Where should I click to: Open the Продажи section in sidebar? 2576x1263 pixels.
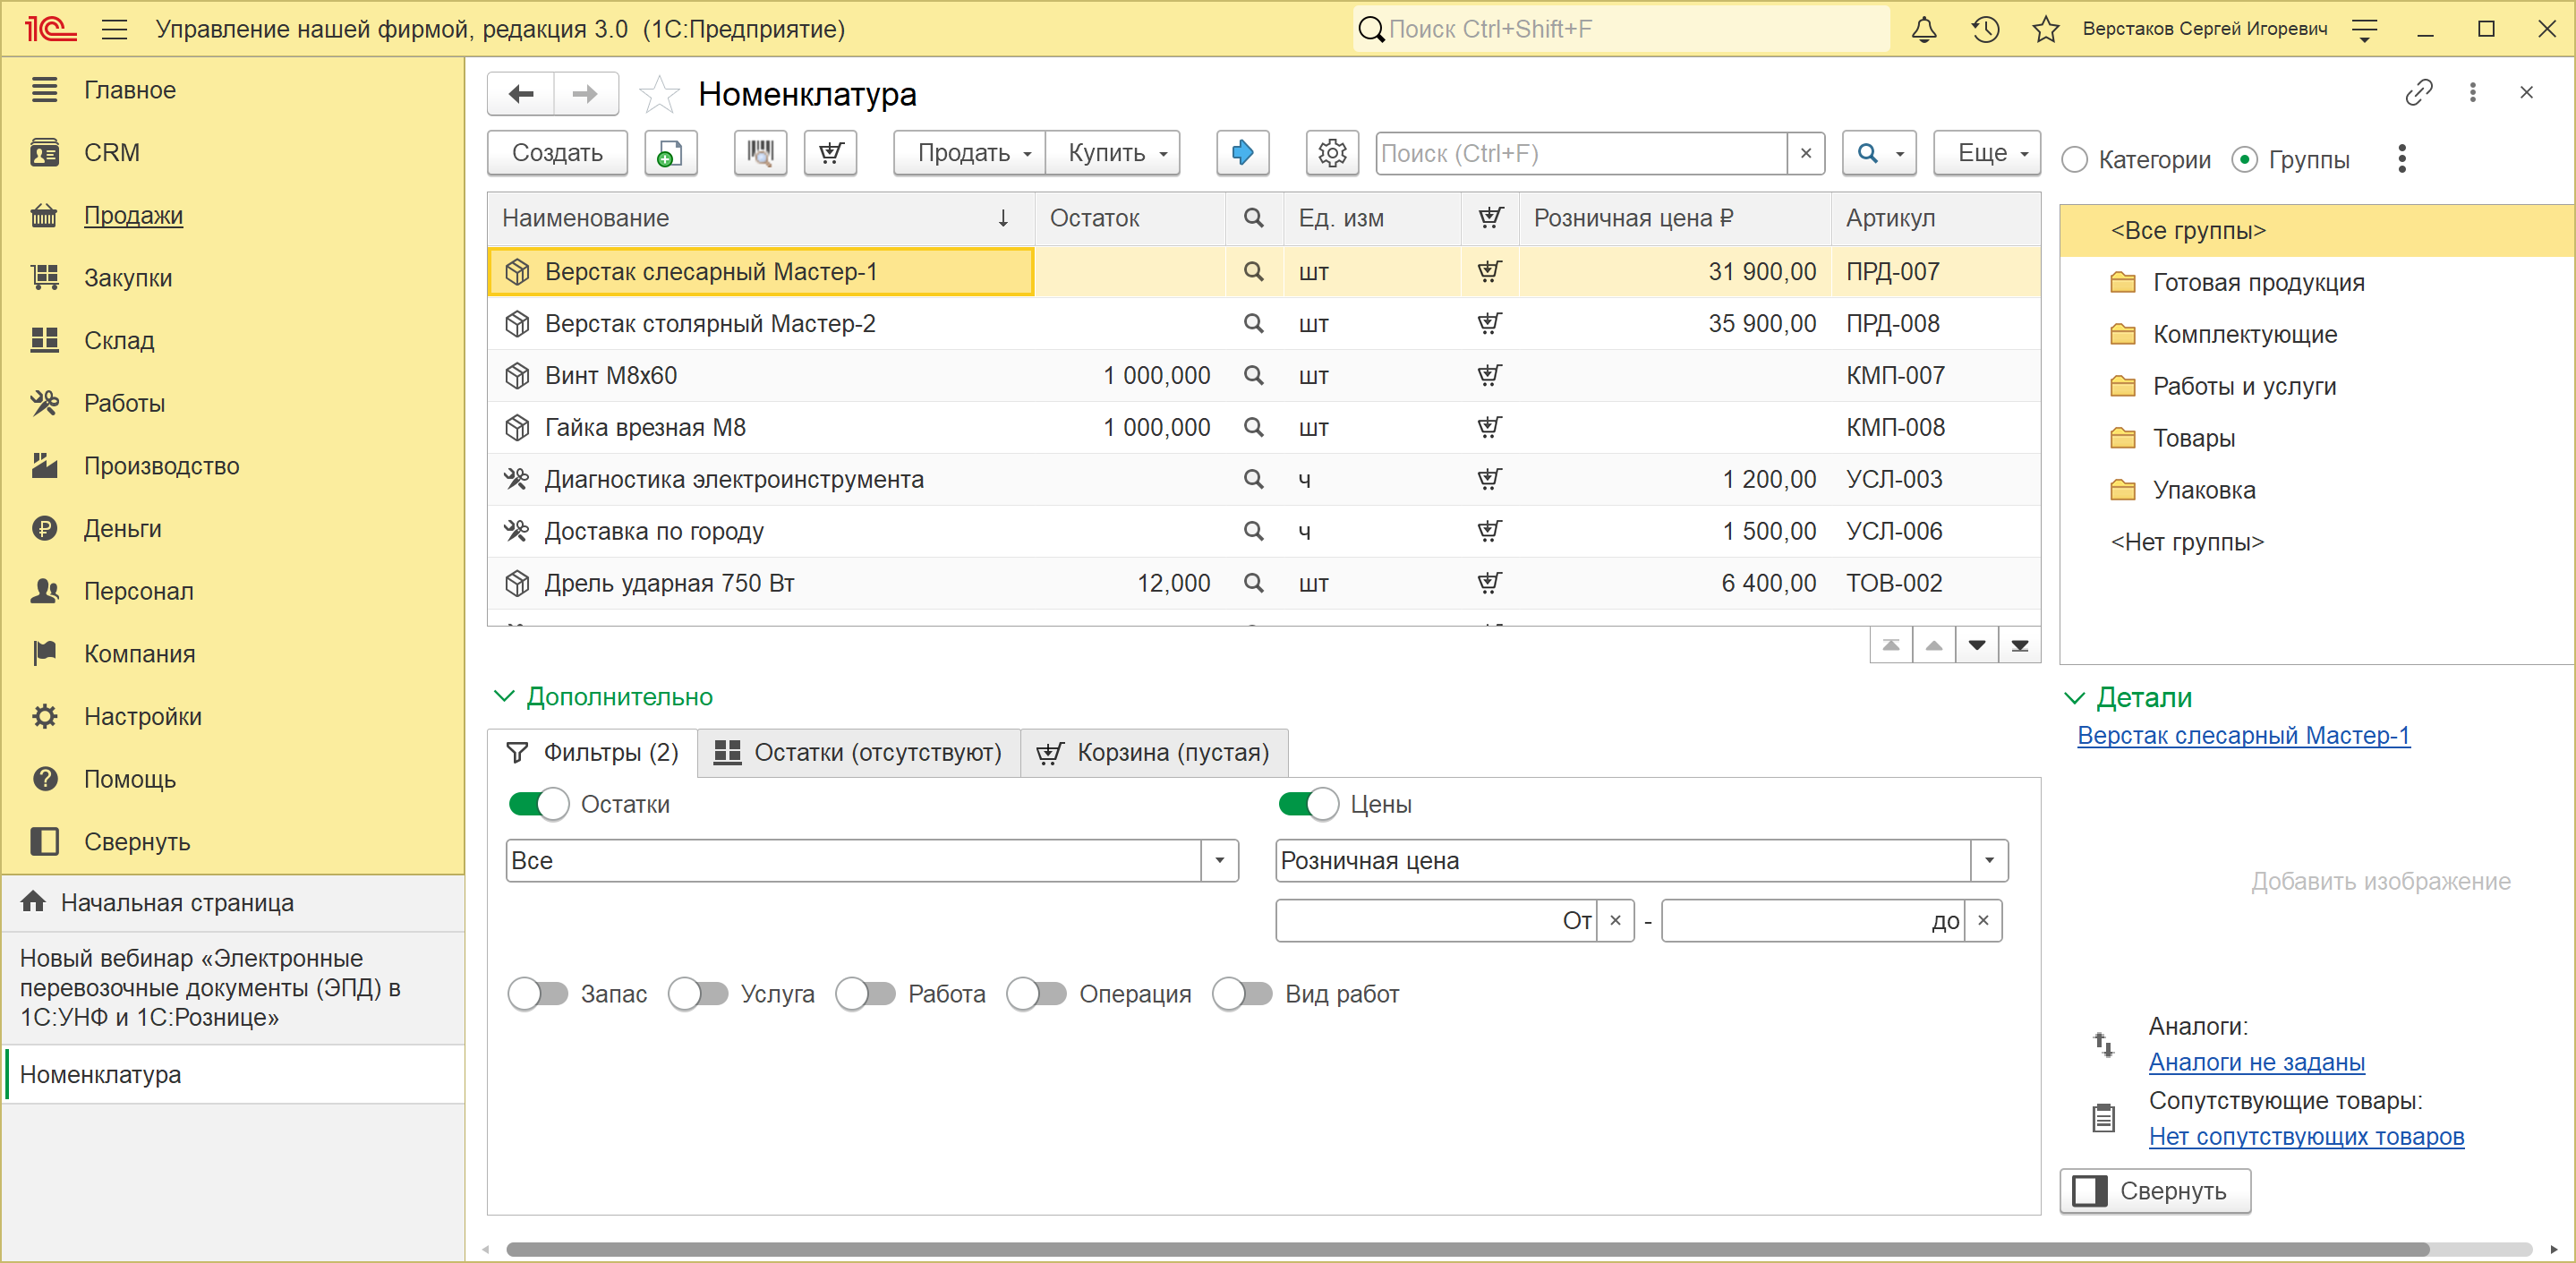[133, 215]
